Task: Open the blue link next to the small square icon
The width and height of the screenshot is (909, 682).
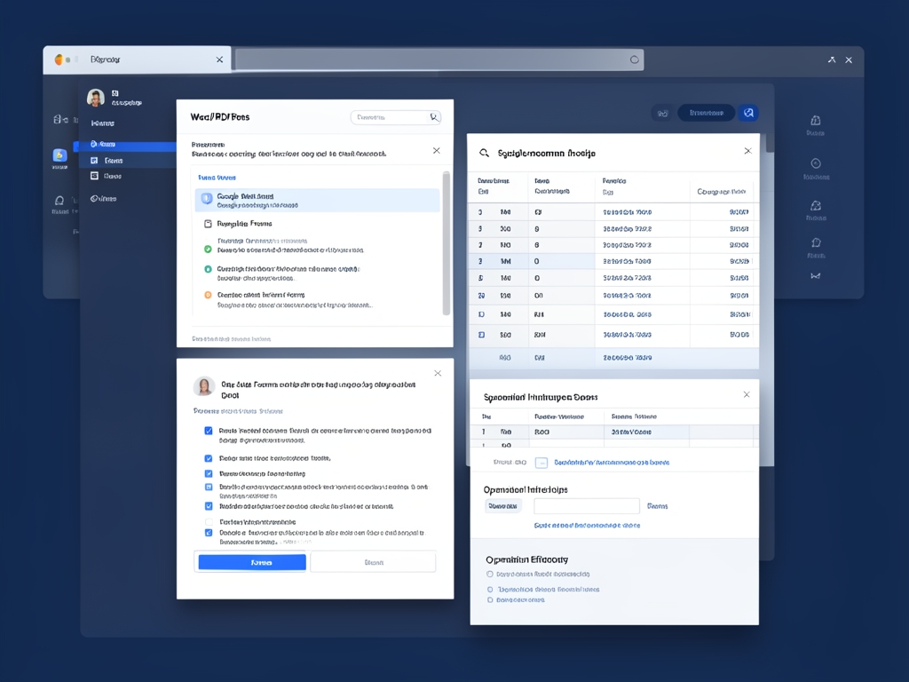Action: (612, 463)
